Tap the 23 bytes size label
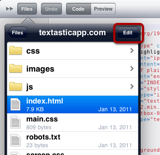This screenshot has height=155, width=160. pyautogui.click(x=37, y=145)
